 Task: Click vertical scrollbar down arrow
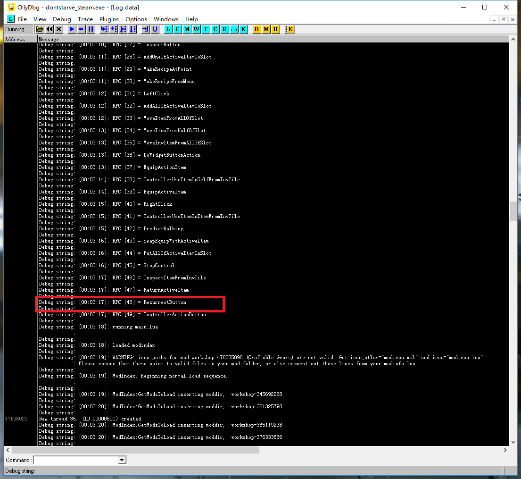(513, 442)
